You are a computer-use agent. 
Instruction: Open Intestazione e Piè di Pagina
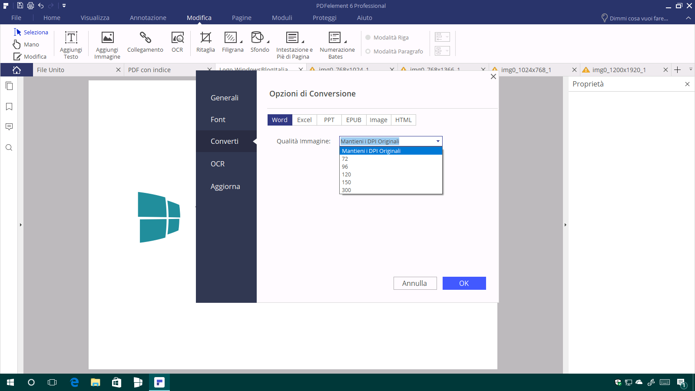point(295,45)
